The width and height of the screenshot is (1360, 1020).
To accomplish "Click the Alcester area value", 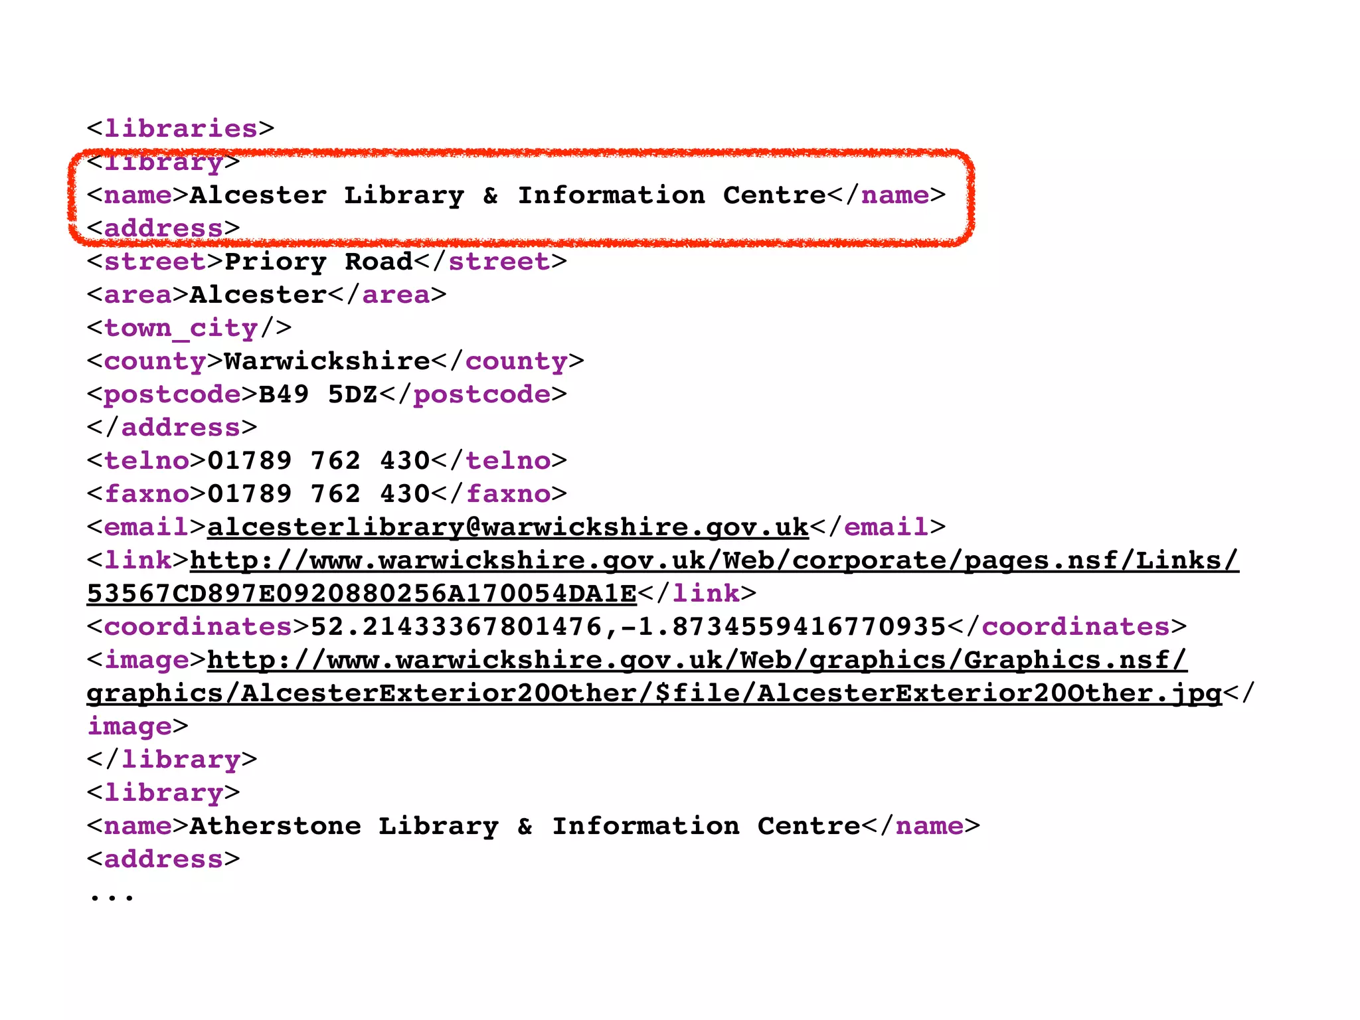I will (258, 295).
